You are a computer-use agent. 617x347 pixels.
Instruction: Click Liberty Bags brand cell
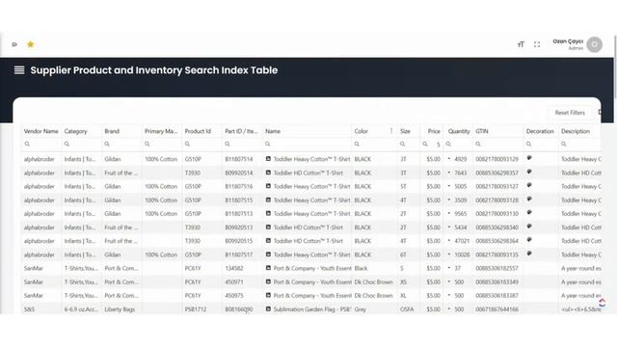coord(120,309)
